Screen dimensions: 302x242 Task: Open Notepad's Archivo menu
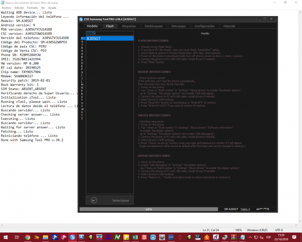click(6, 8)
